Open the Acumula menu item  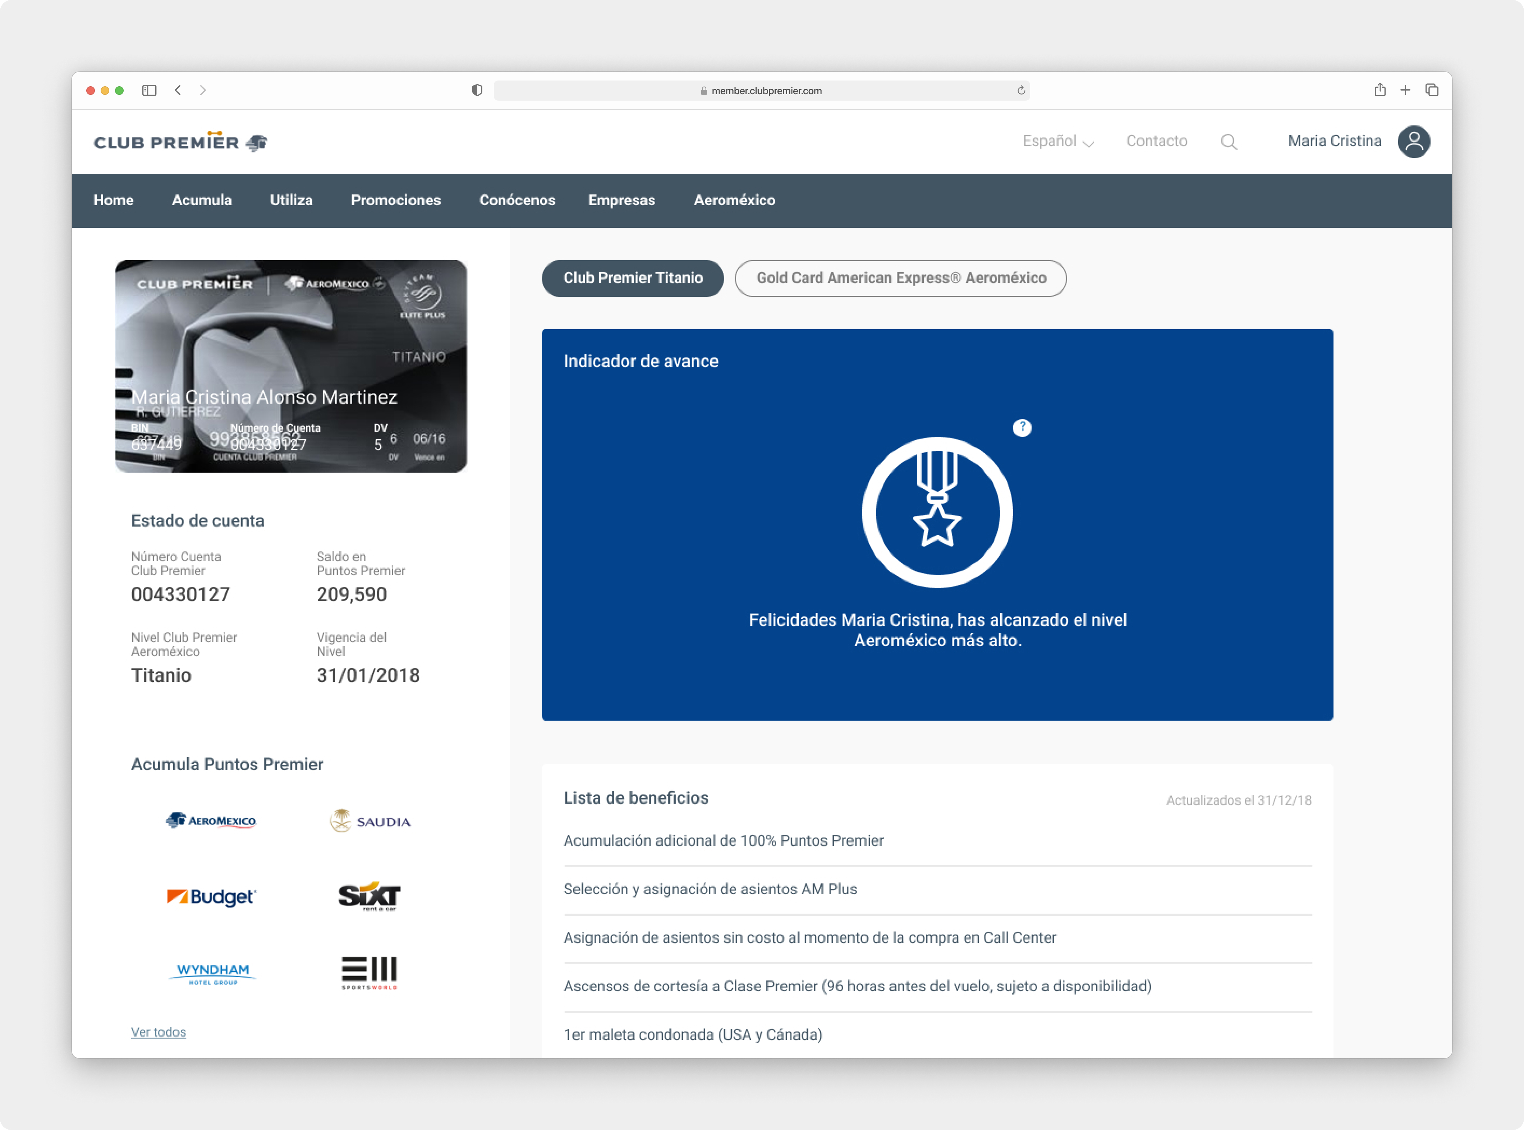coord(202,201)
